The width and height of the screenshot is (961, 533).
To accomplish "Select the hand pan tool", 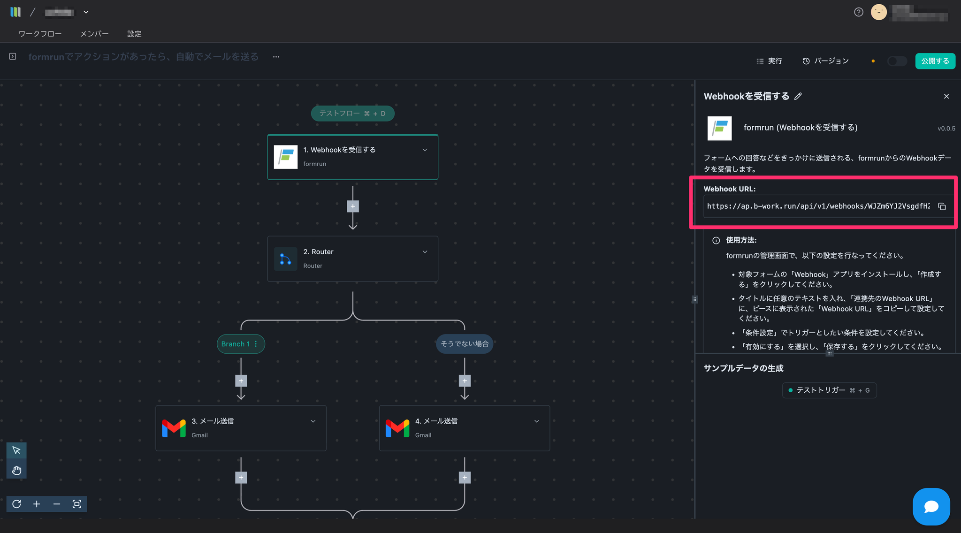I will tap(16, 470).
